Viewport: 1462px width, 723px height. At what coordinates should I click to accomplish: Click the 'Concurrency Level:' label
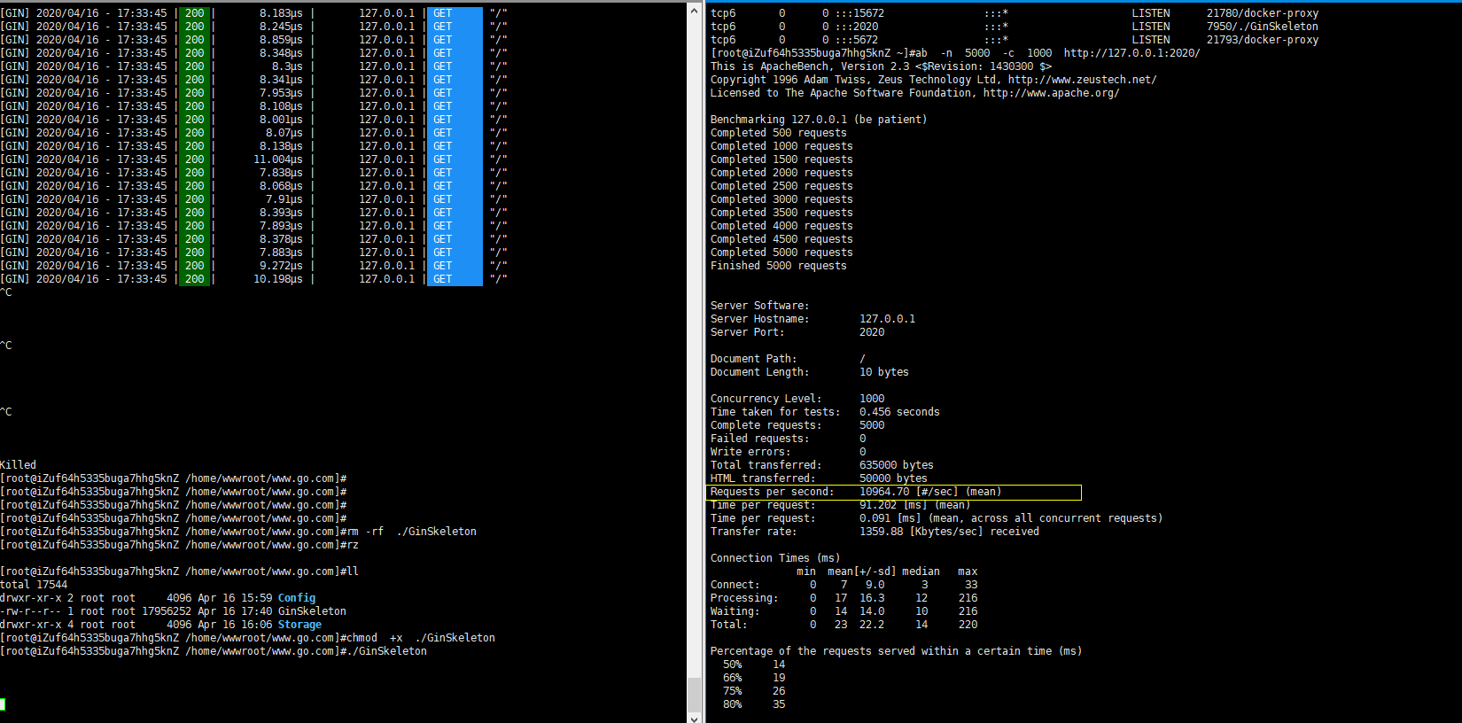pos(766,399)
